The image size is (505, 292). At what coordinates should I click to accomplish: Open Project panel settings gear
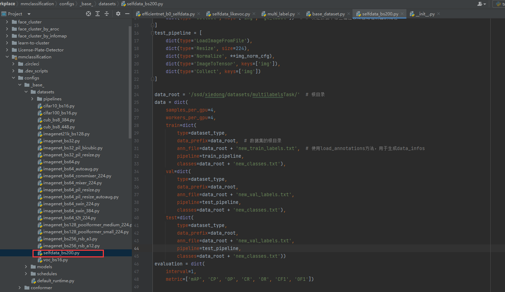[118, 14]
